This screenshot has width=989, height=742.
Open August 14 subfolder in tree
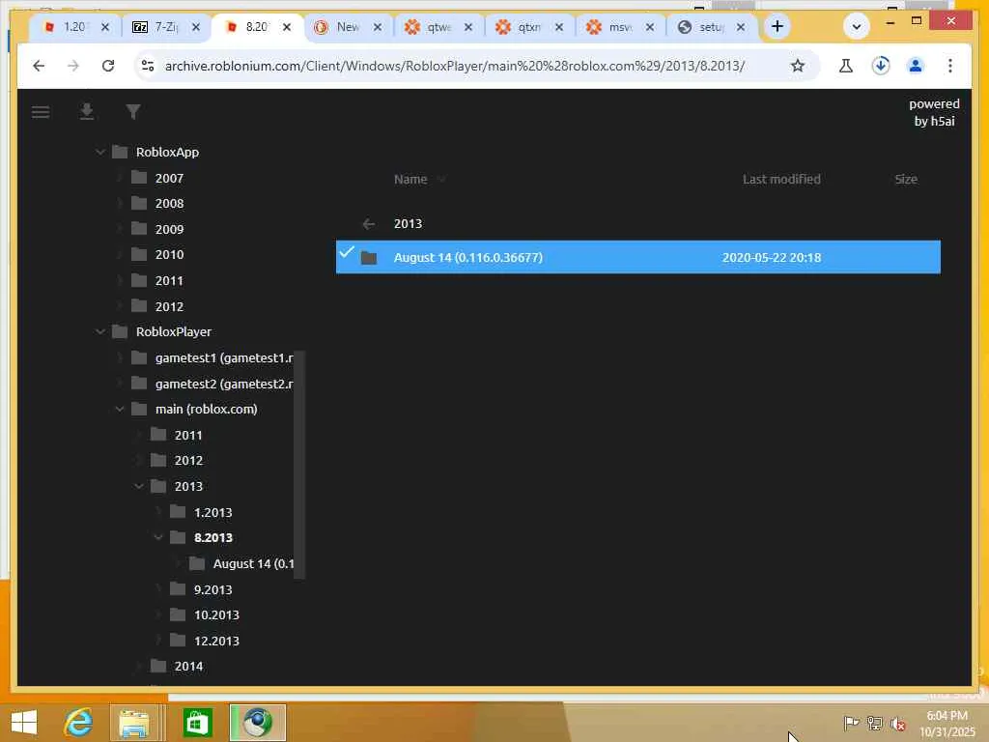[x=253, y=563]
